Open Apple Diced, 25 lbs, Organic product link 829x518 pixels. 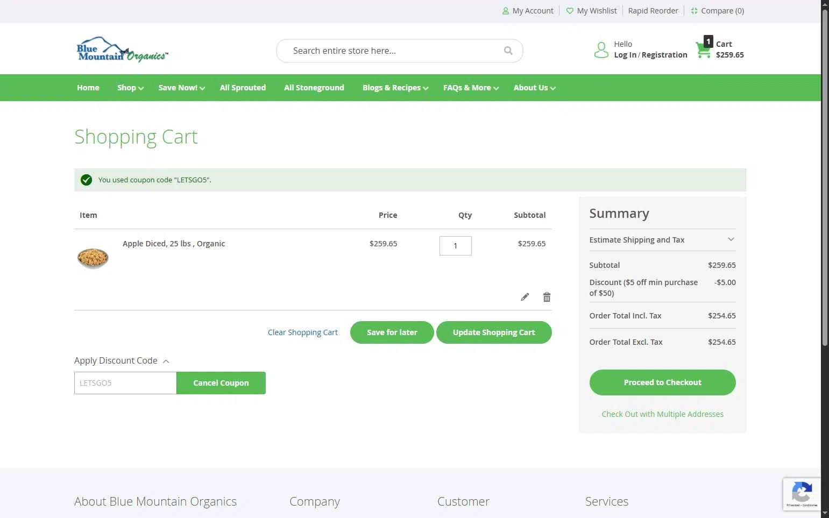click(x=174, y=244)
